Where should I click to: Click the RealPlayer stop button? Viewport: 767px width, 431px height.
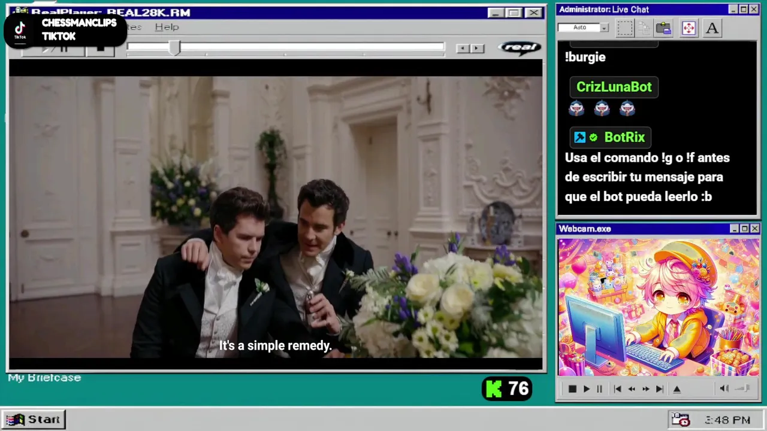101,50
